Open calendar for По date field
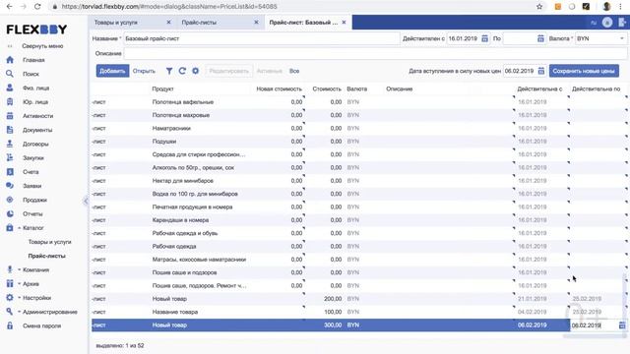The height and width of the screenshot is (354, 630). coord(540,38)
